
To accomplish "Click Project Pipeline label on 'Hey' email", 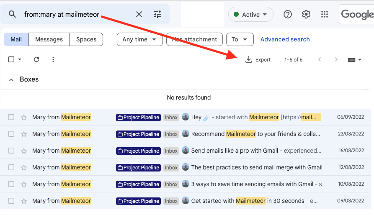I will (x=138, y=118).
